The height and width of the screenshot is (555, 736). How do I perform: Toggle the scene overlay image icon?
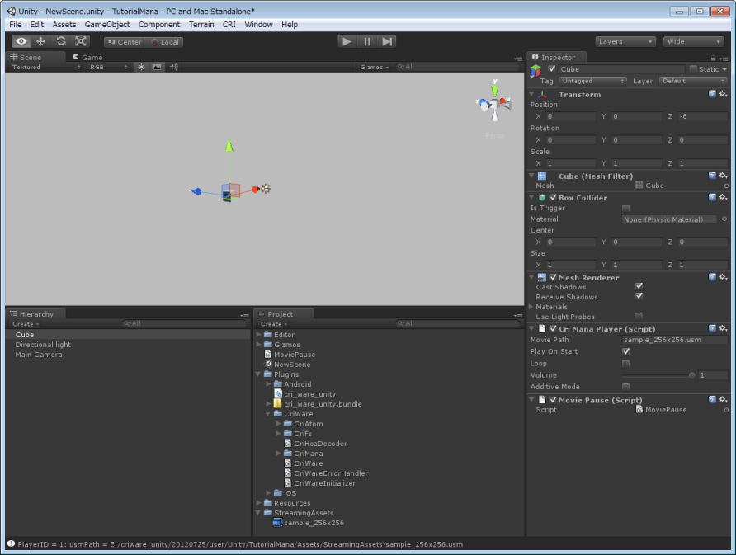[x=158, y=67]
